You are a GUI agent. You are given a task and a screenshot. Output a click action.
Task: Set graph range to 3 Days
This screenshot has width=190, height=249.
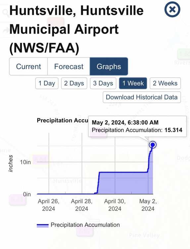(103, 83)
